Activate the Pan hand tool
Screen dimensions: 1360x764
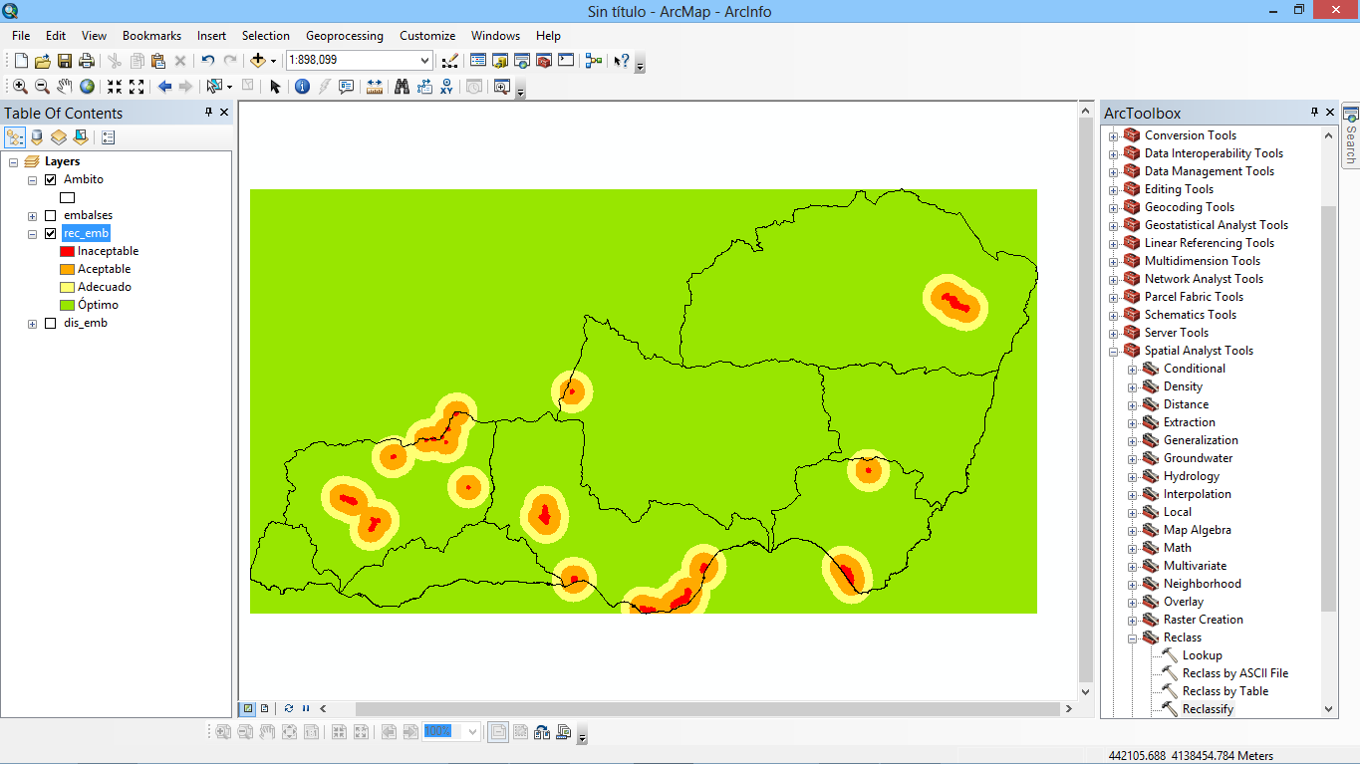(65, 87)
